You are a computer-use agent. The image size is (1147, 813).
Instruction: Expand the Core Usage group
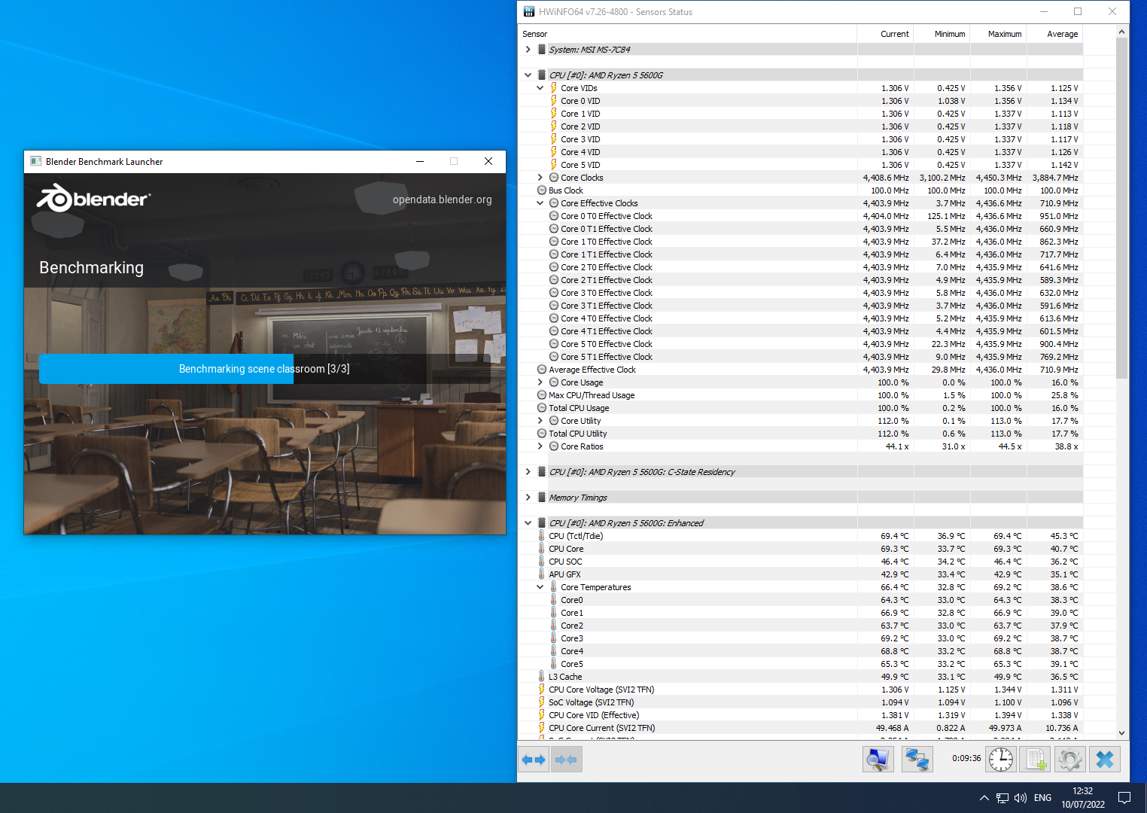click(x=540, y=382)
